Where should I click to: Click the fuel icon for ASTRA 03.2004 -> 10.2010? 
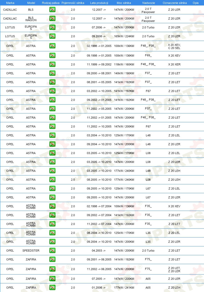[x=52, y=135]
